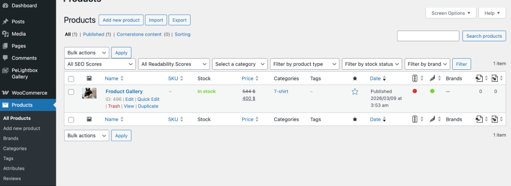Focus the search products text field

coord(428,36)
